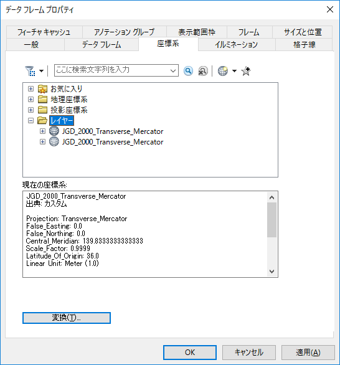Select the お気に入り favorites folder
Viewport: 340px width, 365px height.
[x=67, y=88]
